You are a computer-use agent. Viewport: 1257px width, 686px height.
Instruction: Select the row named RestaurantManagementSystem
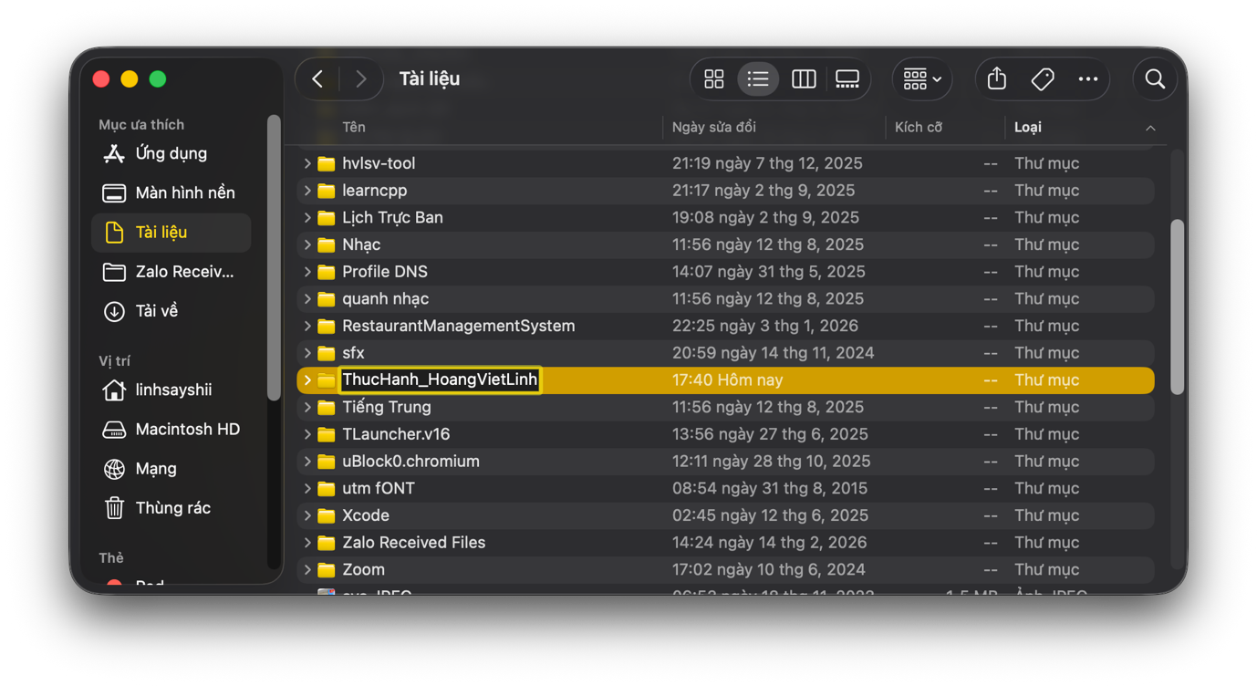tap(726, 326)
